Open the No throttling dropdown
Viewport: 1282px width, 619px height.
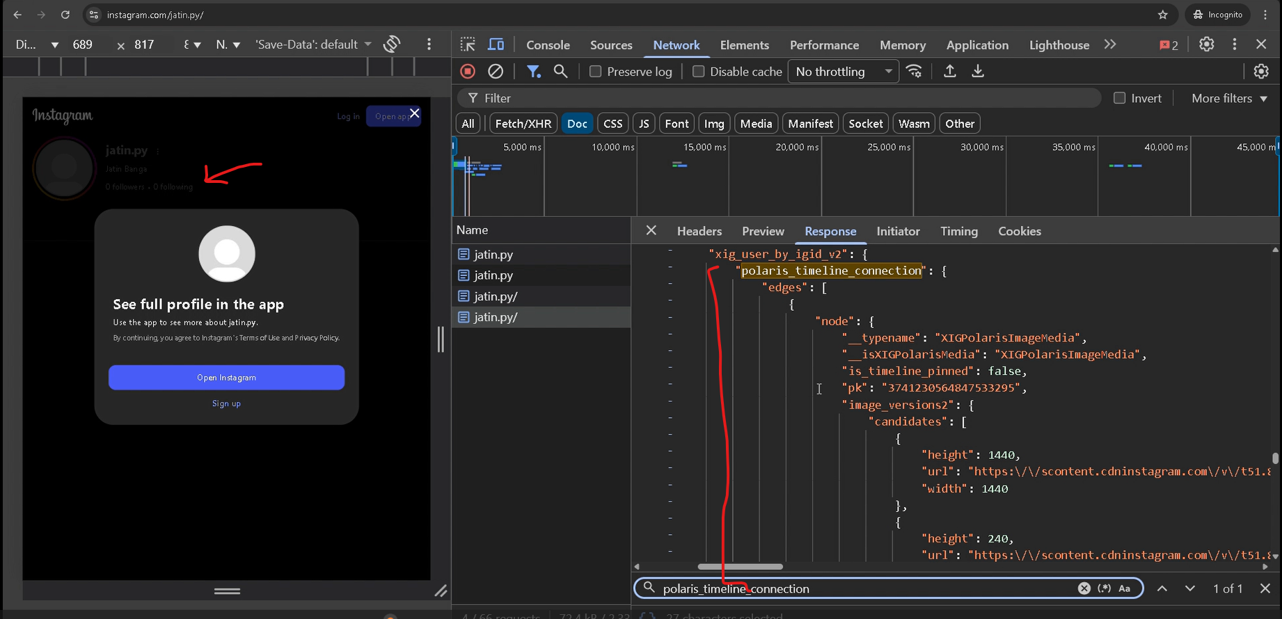pyautogui.click(x=843, y=72)
